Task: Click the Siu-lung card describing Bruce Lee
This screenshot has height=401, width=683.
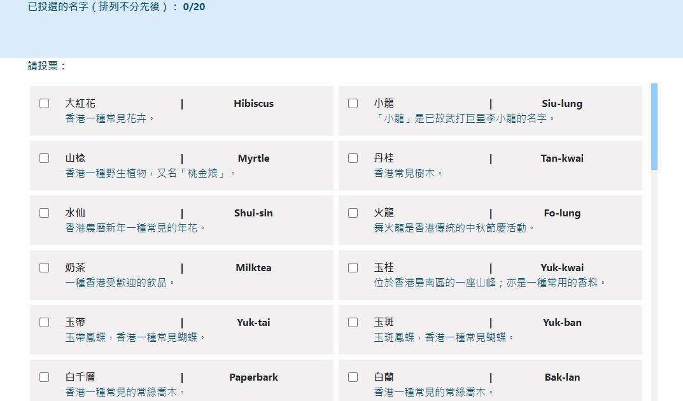Action: [489, 110]
